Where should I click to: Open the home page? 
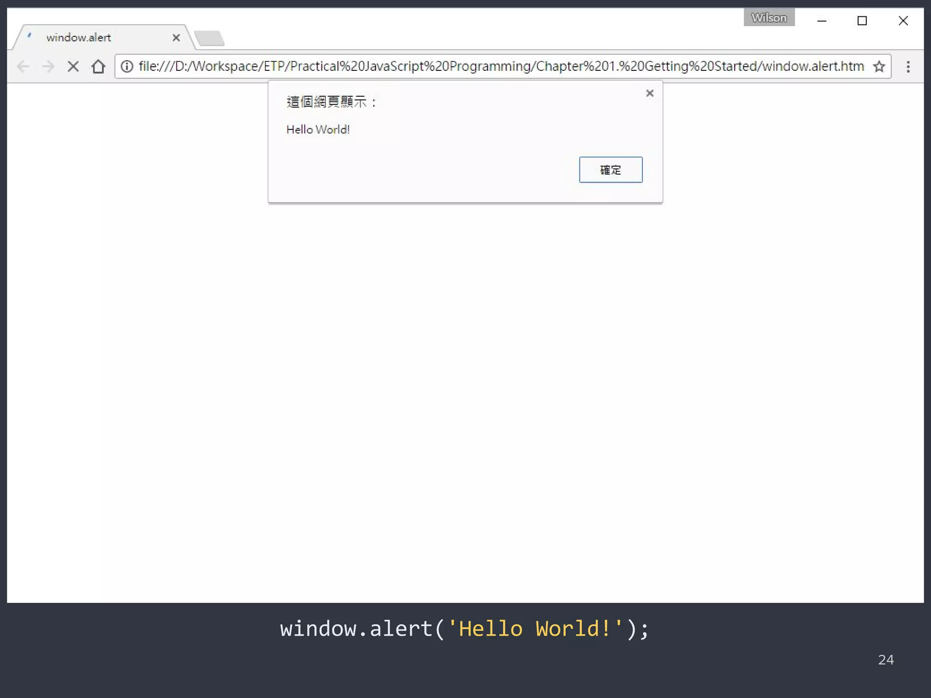click(x=99, y=66)
